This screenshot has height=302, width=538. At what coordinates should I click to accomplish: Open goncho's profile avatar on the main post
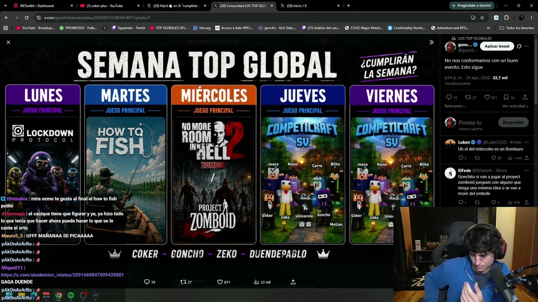450,47
